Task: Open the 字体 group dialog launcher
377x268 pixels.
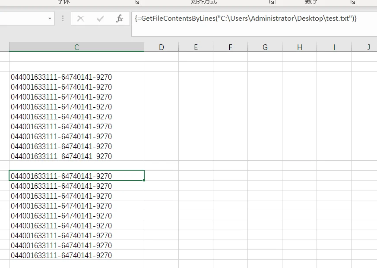Action: coord(137,2)
